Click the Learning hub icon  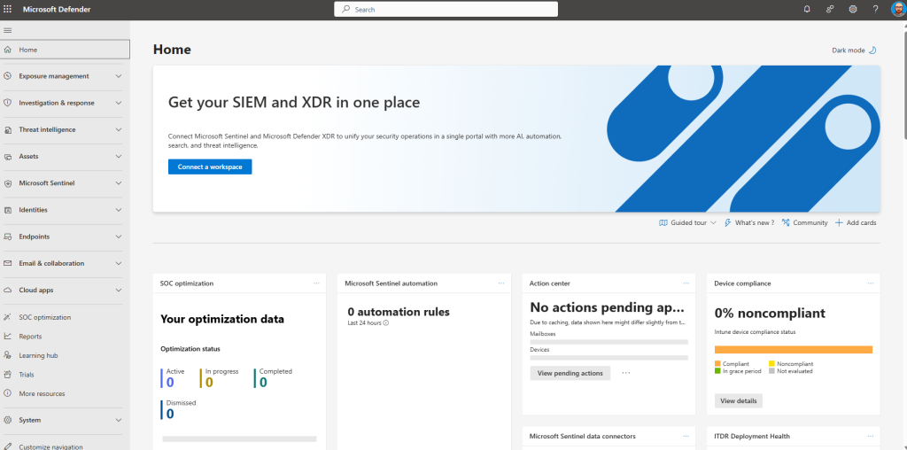(7, 355)
